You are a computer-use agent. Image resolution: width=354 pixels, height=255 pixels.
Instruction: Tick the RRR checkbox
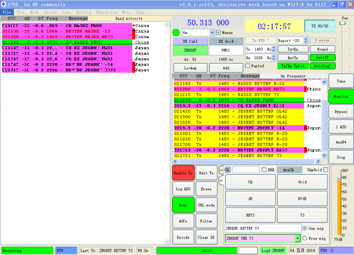point(264,170)
